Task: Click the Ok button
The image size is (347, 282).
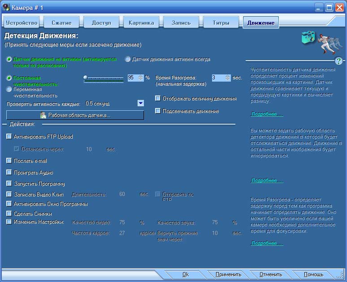Action: 186,274
